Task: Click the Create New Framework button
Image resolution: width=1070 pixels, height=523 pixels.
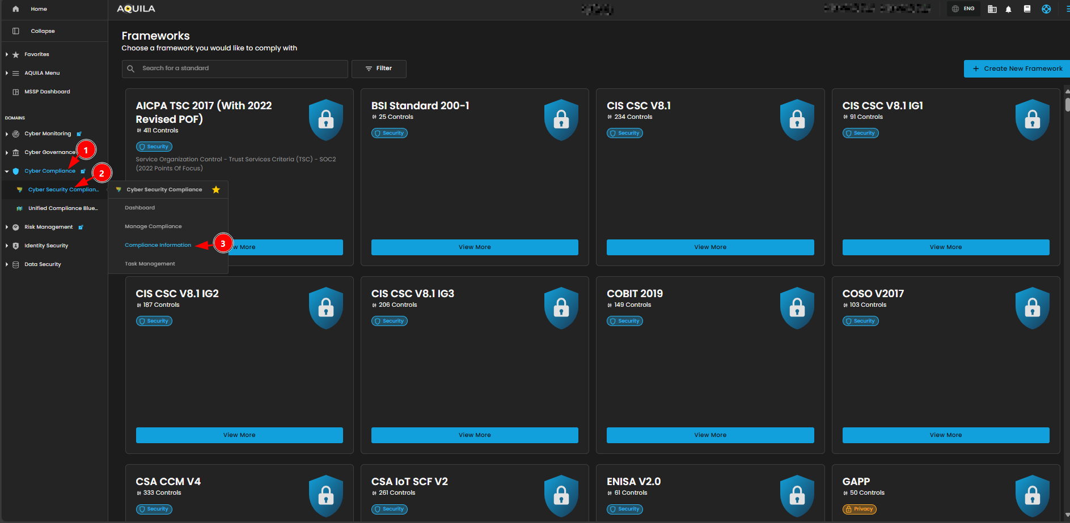Action: point(1017,68)
